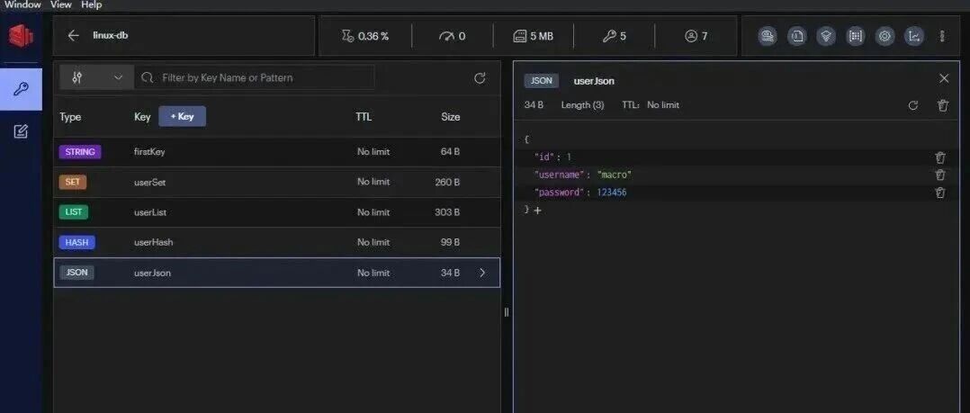
Task: Click the graph module diamond icon
Action: point(826,36)
